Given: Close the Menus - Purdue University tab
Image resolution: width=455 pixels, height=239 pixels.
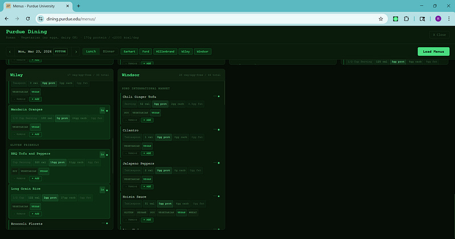Looking at the screenshot, I should 68,6.
